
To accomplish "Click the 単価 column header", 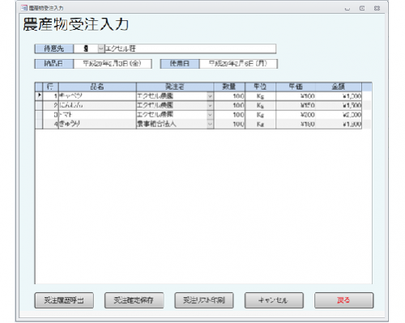I will 296,87.
